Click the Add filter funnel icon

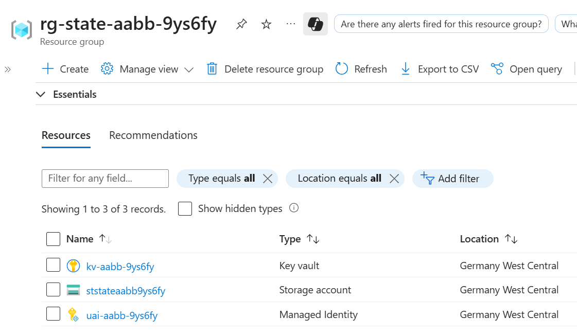[427, 179]
